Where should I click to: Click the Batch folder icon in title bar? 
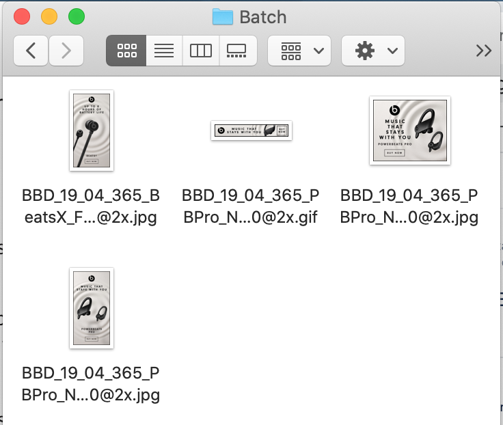point(223,16)
